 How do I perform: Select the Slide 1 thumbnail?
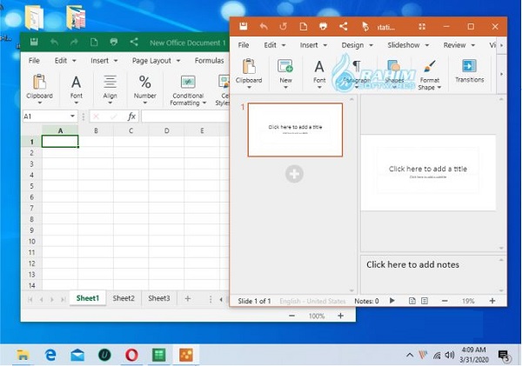click(x=295, y=130)
